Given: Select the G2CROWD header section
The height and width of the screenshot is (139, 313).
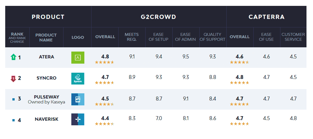Looking at the screenshot, I should click(x=159, y=17).
